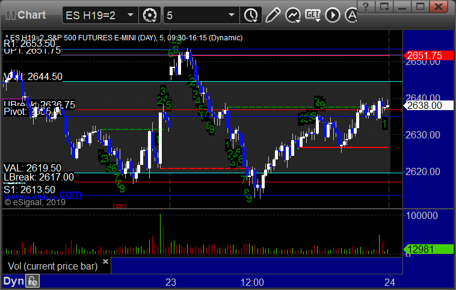Open the symbol dropdown arrow next to ES H19=2

[131, 15]
